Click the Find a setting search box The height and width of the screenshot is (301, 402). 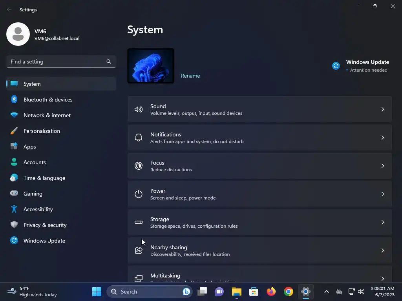pyautogui.click(x=61, y=62)
